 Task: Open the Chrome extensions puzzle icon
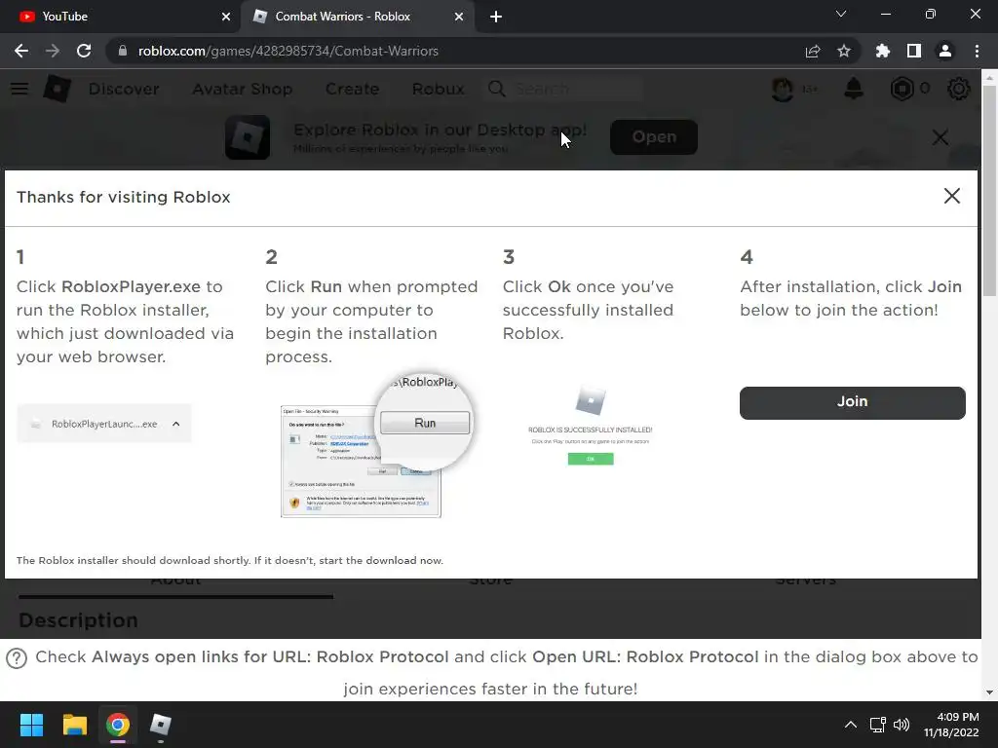[x=882, y=51]
